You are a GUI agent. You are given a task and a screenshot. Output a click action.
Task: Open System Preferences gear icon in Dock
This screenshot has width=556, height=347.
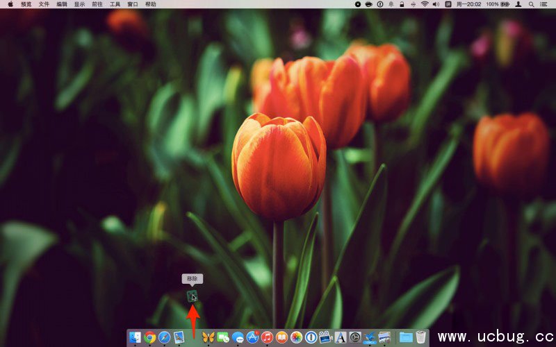355,337
